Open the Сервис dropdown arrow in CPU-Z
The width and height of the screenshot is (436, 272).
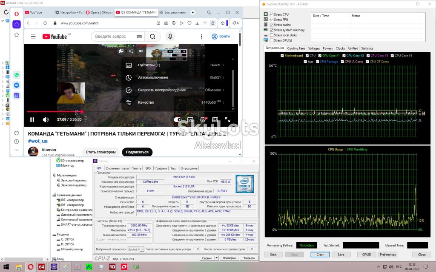pyautogui.click(x=217, y=258)
